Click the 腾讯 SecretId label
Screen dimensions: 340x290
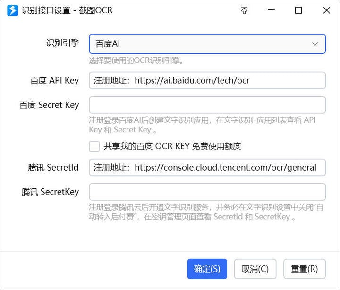[53, 168]
